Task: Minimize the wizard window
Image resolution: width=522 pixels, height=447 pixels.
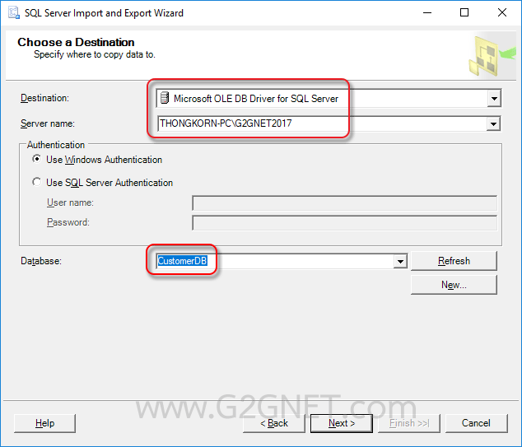Action: coord(427,12)
